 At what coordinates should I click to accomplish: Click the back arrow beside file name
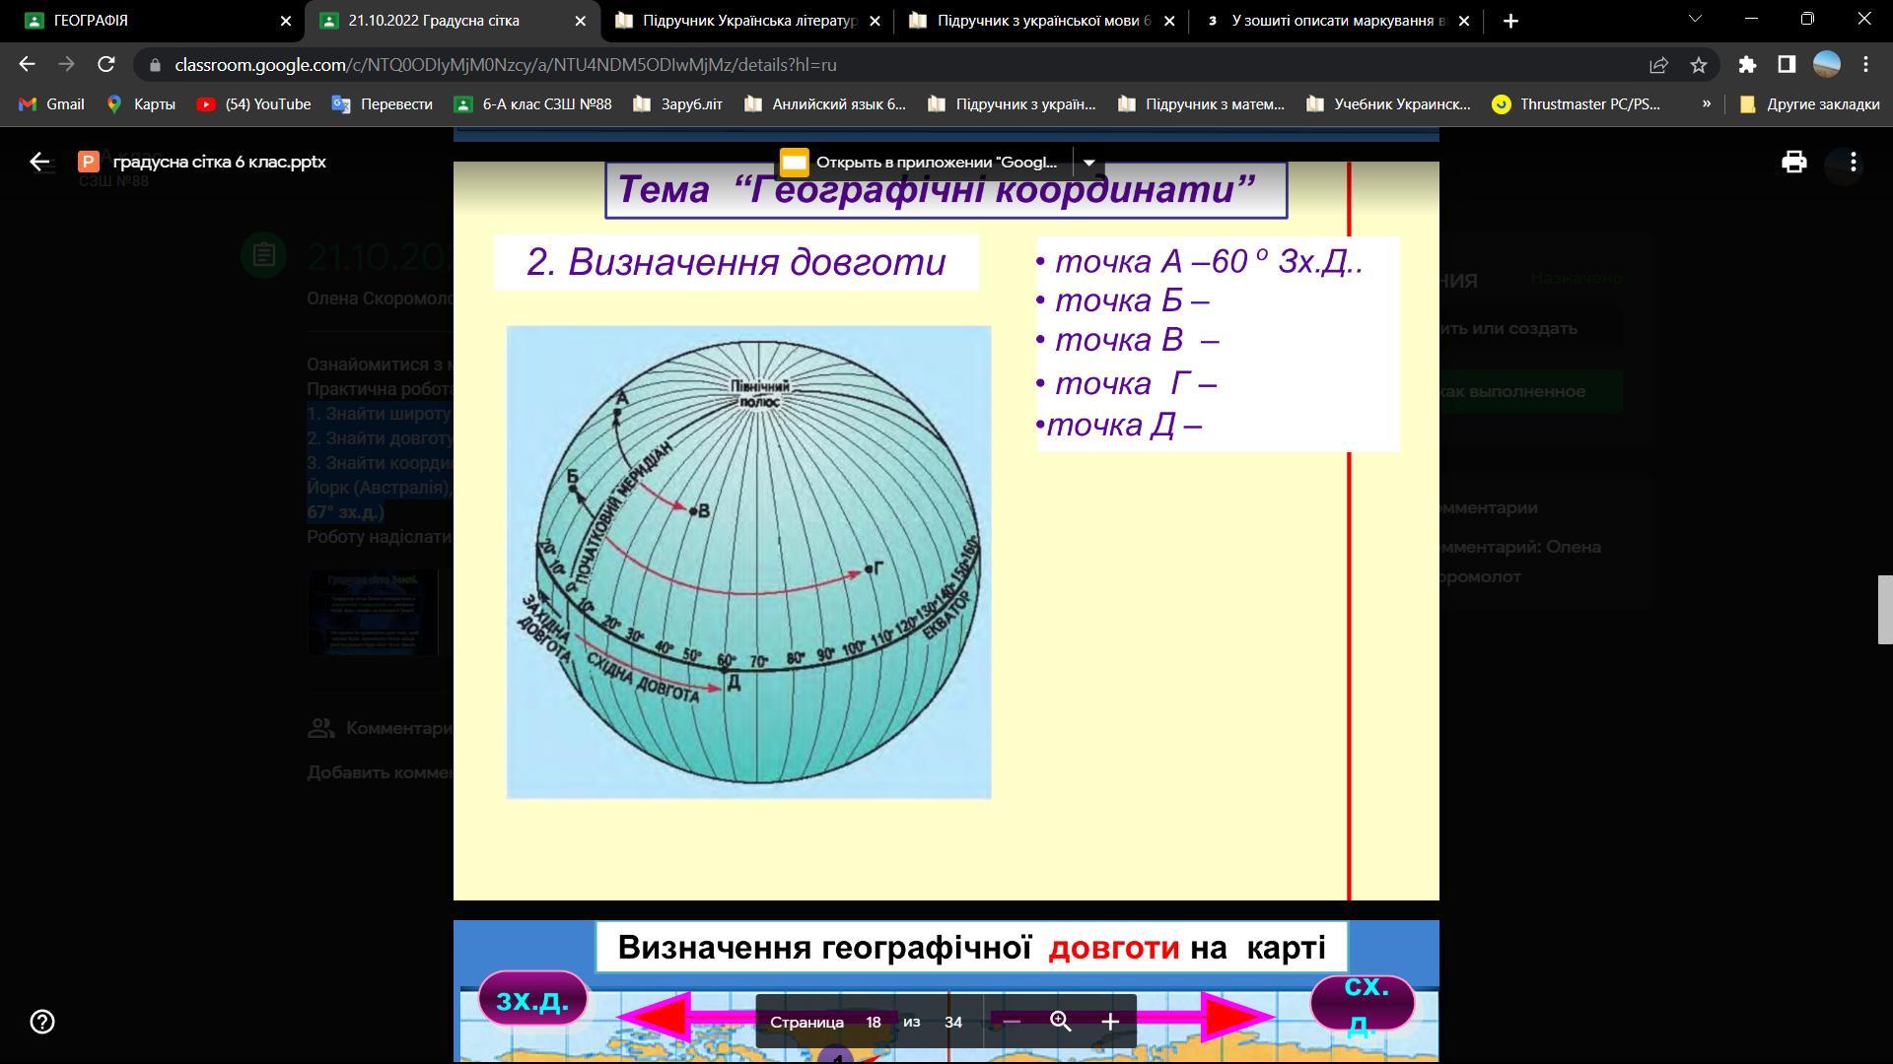(x=39, y=162)
